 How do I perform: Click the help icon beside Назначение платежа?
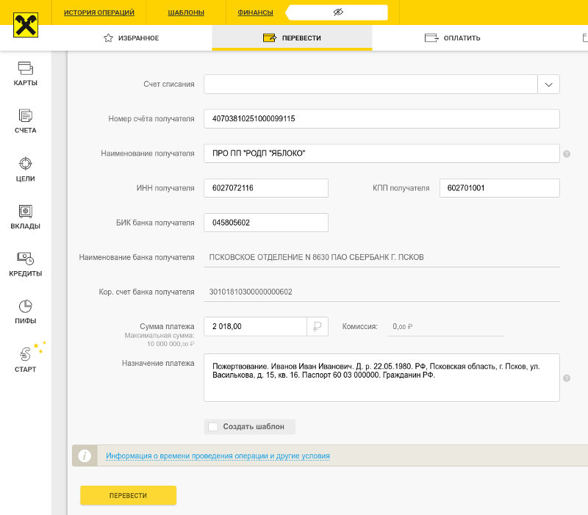tap(567, 378)
